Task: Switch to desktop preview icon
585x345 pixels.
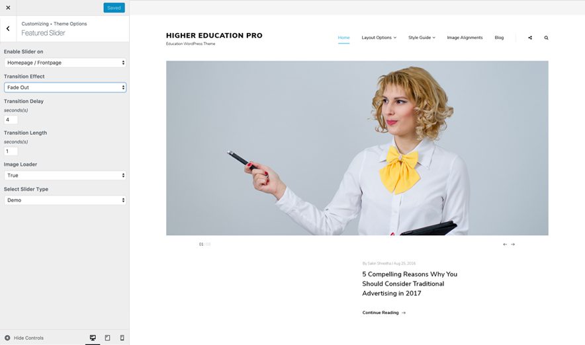Action: point(93,338)
